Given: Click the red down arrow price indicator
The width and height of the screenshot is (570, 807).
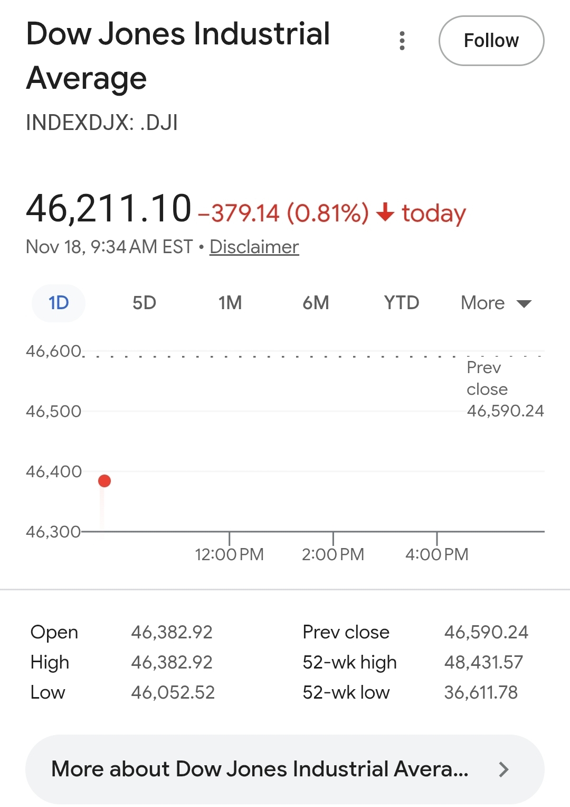Looking at the screenshot, I should pyautogui.click(x=385, y=212).
